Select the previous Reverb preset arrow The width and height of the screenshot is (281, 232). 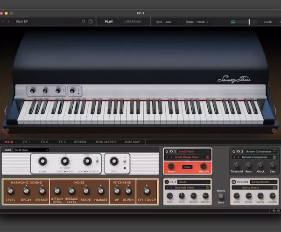[234, 188]
